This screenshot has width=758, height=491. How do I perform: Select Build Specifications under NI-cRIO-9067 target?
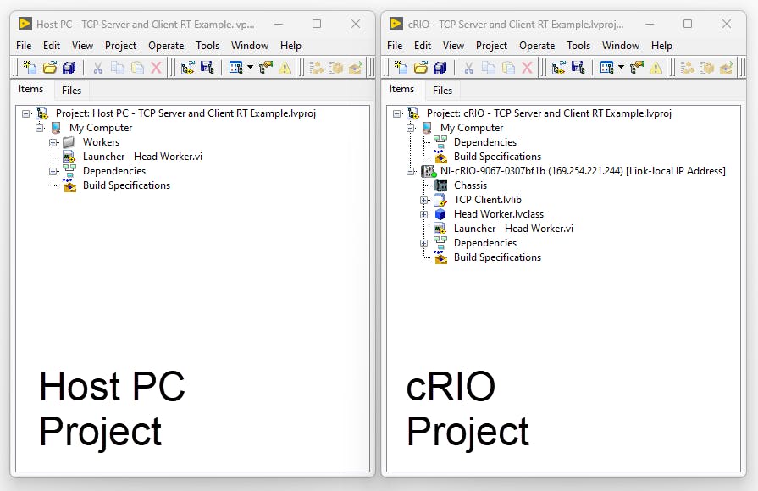497,257
